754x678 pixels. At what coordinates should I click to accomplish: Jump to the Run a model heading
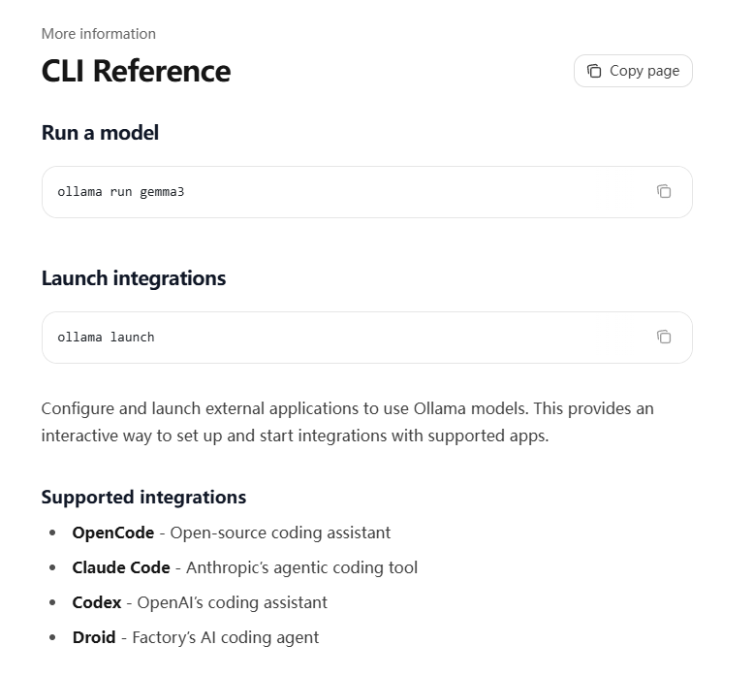click(x=100, y=133)
